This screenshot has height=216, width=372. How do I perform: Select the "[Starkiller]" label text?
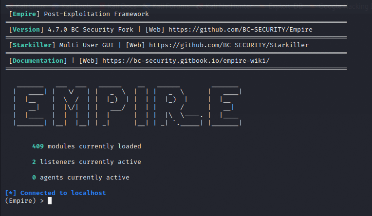32,45
